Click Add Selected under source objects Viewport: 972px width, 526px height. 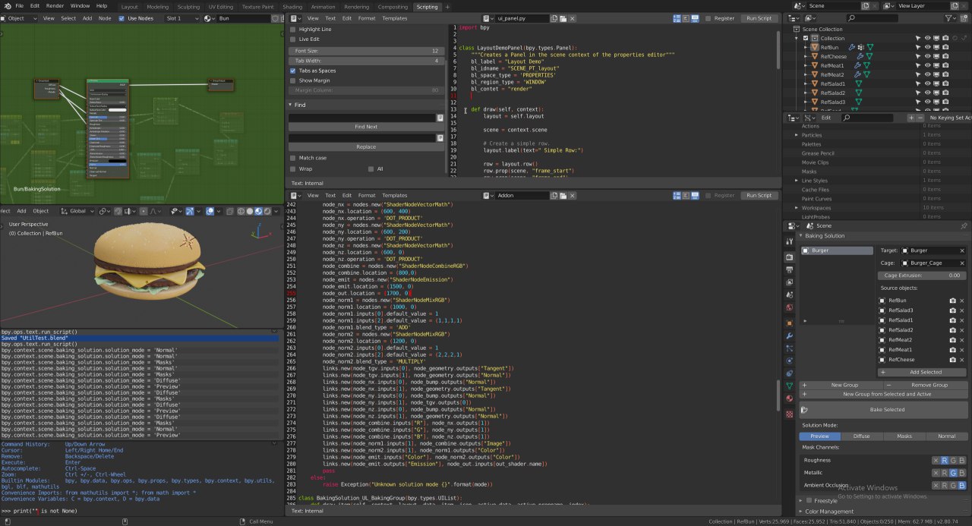(x=923, y=372)
